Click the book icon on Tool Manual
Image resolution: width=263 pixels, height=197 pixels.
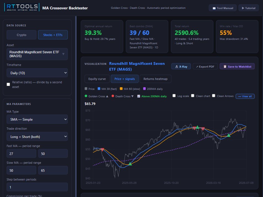(x=214, y=8)
